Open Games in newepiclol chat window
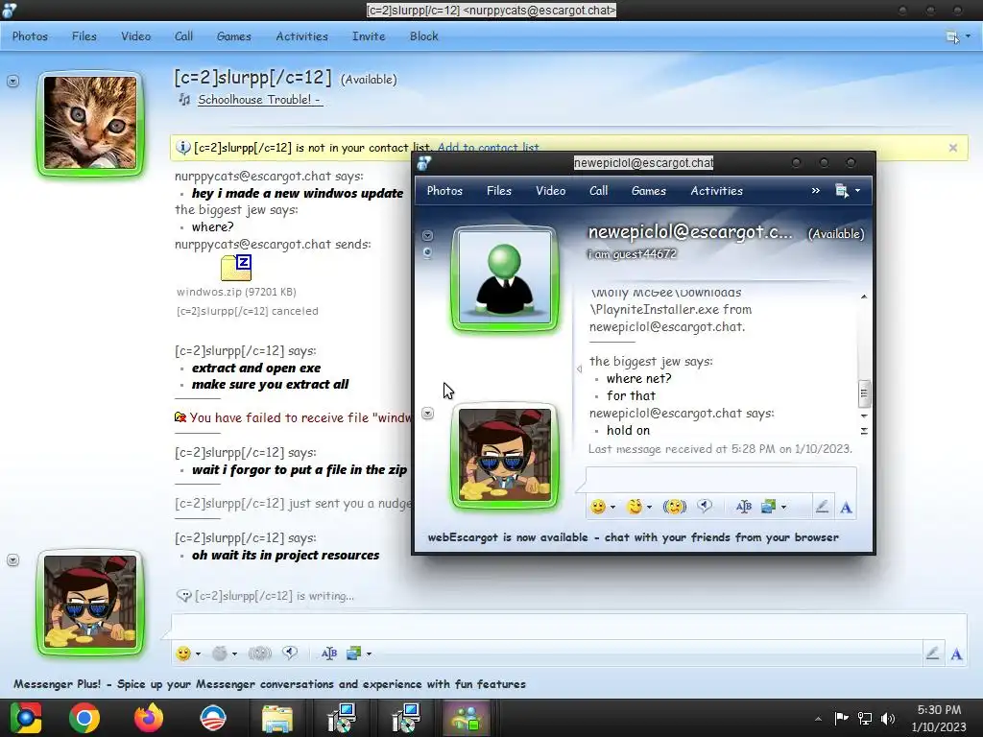The image size is (983, 737). coord(649,191)
